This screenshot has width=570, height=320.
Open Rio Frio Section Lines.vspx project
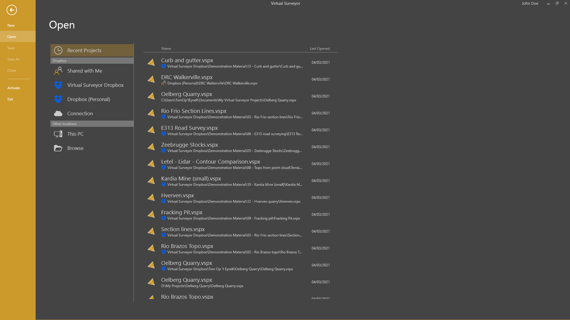(x=194, y=111)
